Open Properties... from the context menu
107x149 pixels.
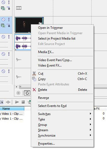click(x=62, y=144)
